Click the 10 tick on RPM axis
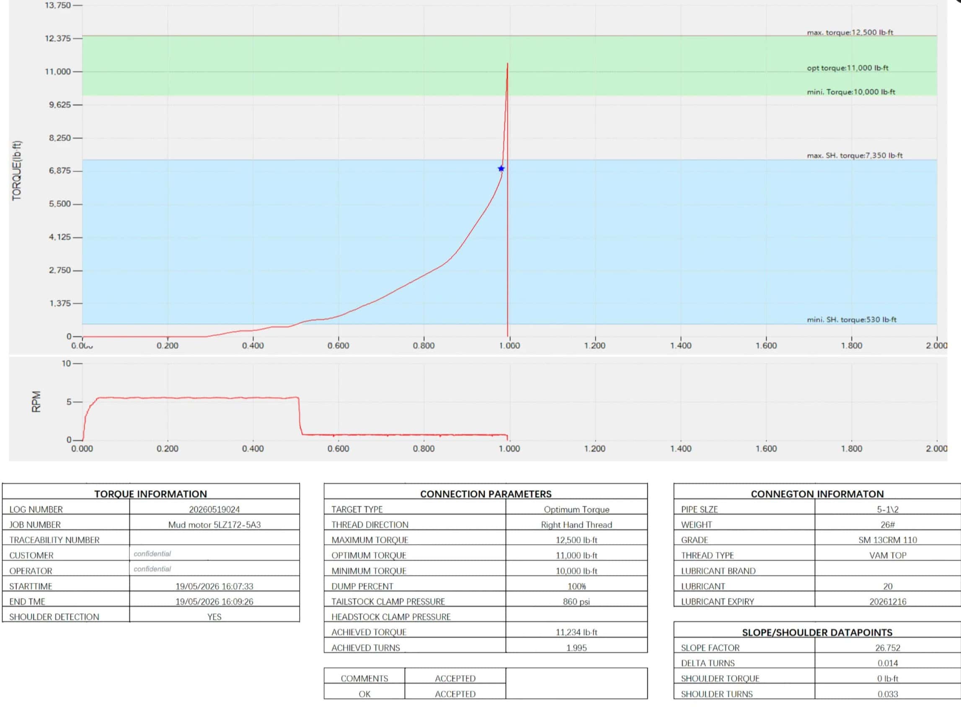Image resolution: width=961 pixels, height=707 pixels. click(x=66, y=364)
